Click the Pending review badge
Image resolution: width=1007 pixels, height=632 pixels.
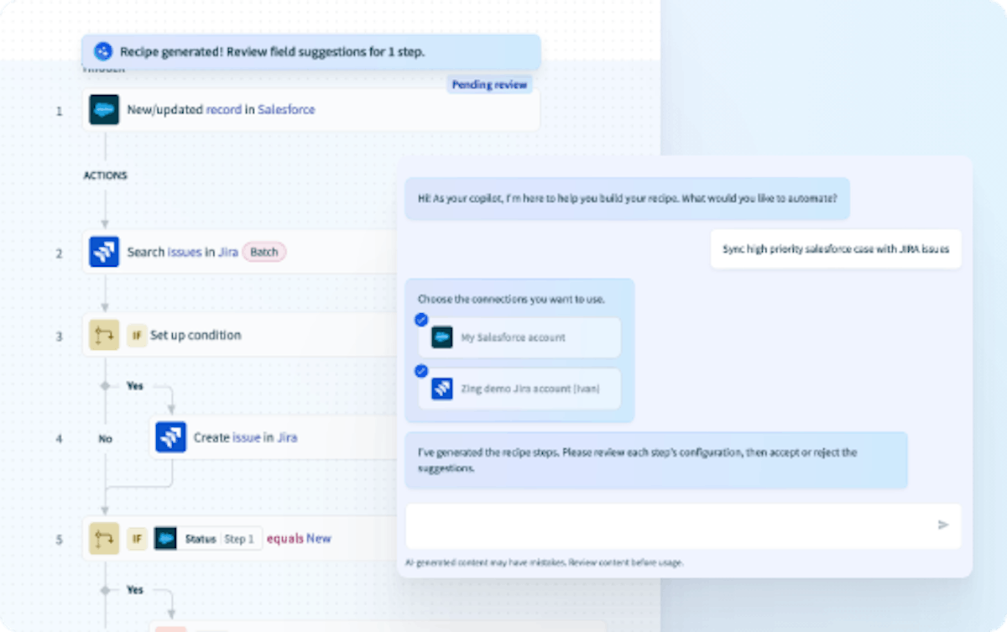pos(489,85)
